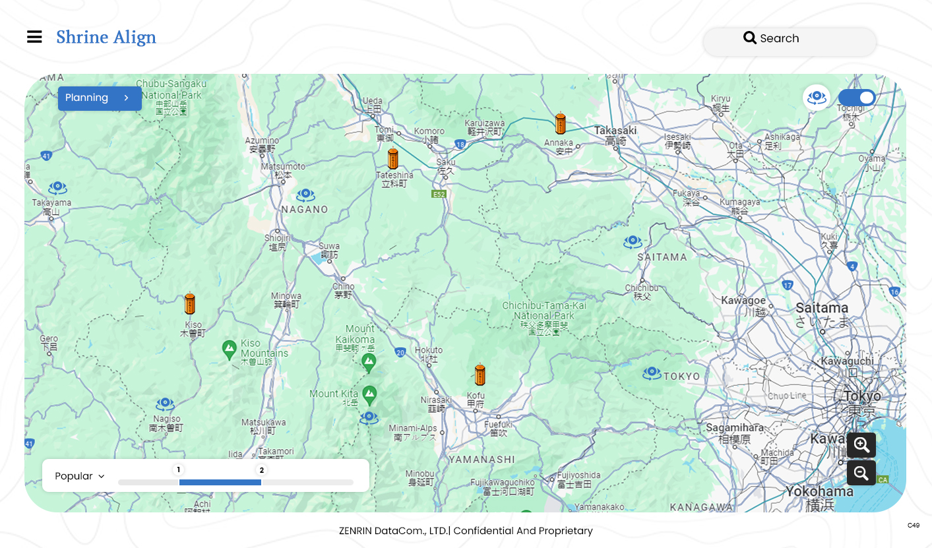This screenshot has width=932, height=548.
Task: Open the Popular dropdown
Action: pos(80,476)
